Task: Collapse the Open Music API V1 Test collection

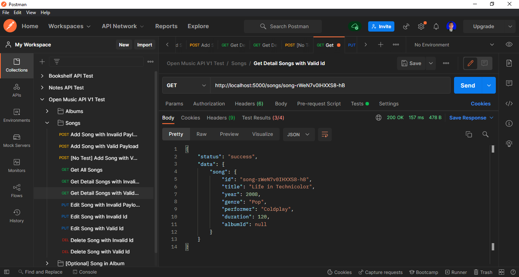Action: tap(42, 99)
